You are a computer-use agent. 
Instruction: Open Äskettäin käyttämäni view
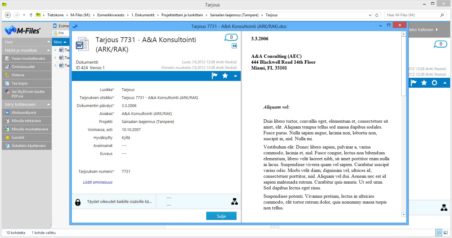point(27,146)
